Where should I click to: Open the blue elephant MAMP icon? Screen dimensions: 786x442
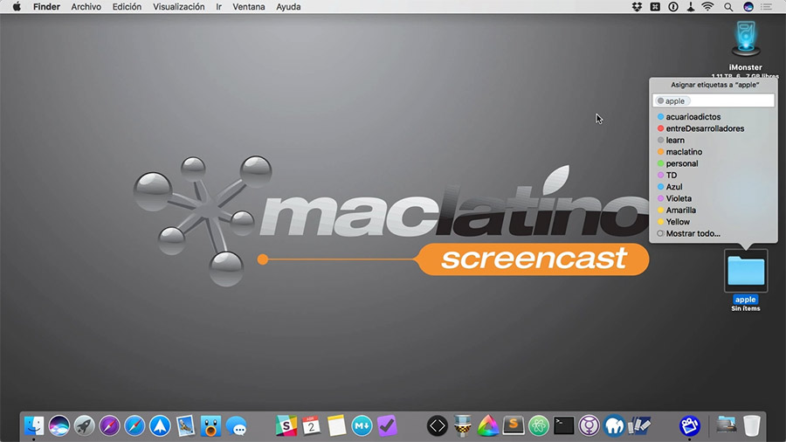614,426
